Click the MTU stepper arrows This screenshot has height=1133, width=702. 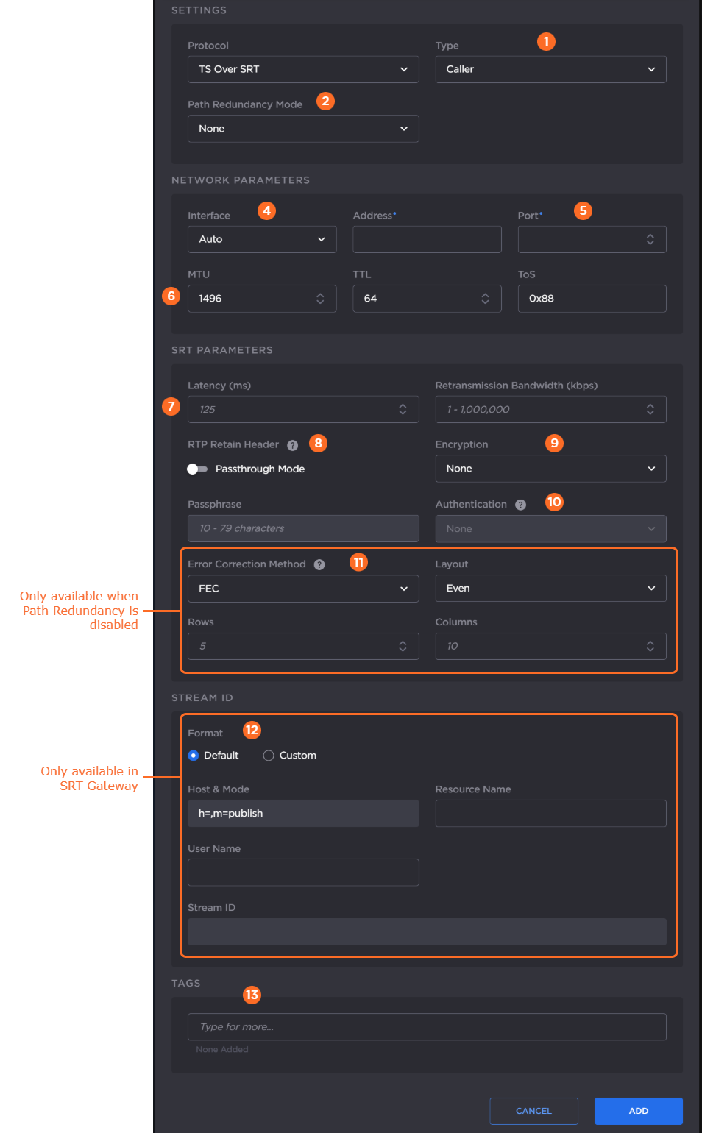click(x=320, y=299)
